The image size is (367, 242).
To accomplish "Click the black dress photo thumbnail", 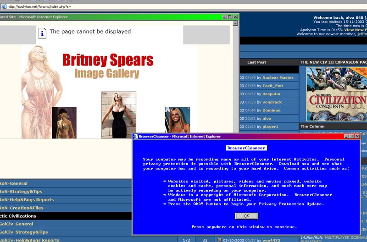I will pyautogui.click(x=118, y=115).
